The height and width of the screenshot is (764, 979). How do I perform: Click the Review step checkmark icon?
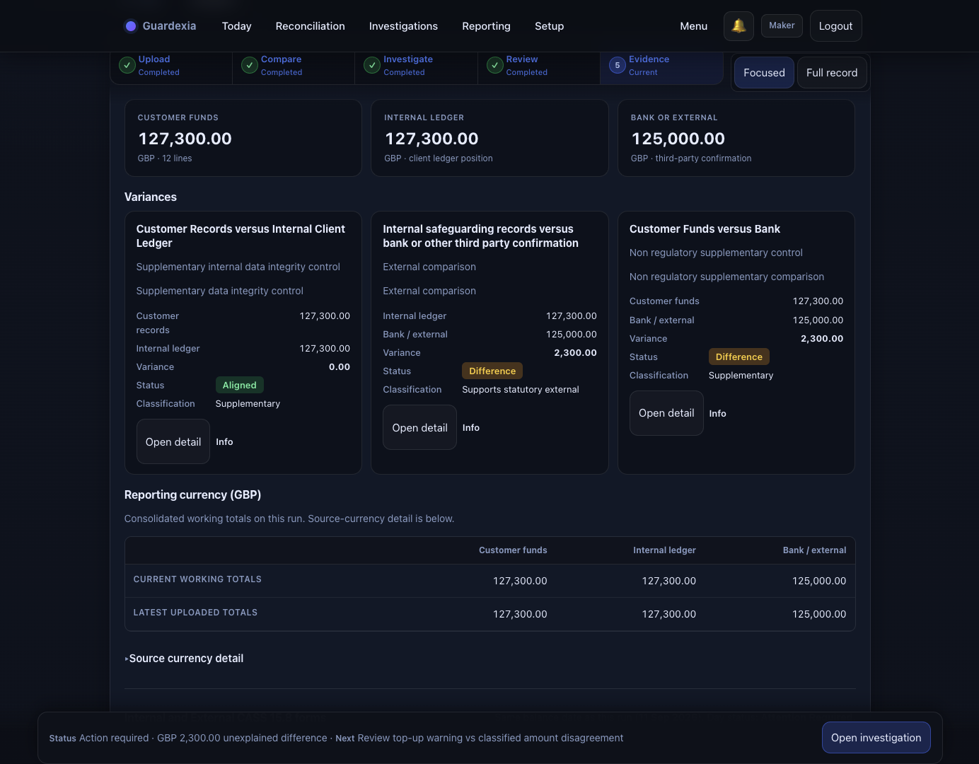[x=495, y=65]
